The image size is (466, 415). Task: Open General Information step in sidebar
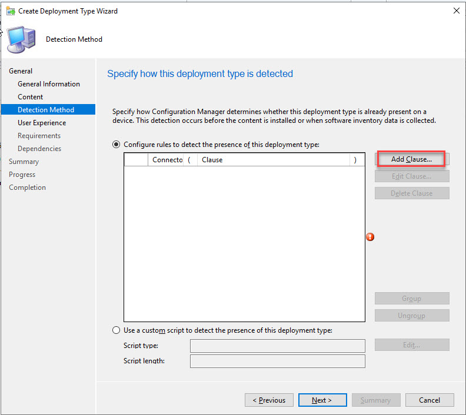pyautogui.click(x=49, y=84)
